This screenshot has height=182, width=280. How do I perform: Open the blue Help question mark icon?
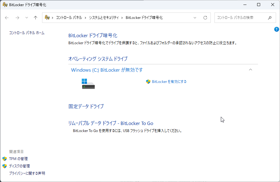[277, 29]
